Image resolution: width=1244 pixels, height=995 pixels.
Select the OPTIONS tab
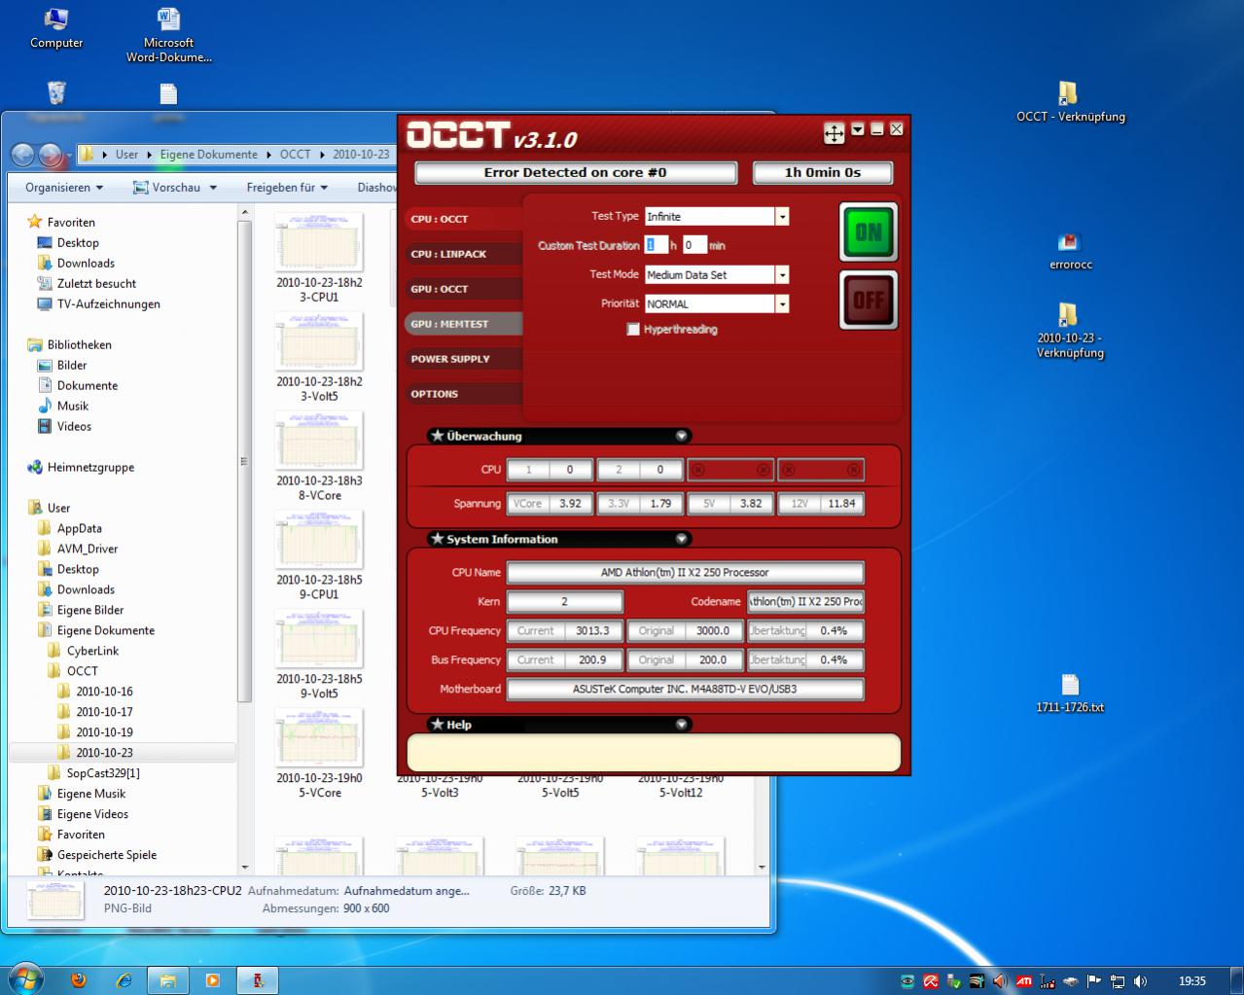coord(463,394)
